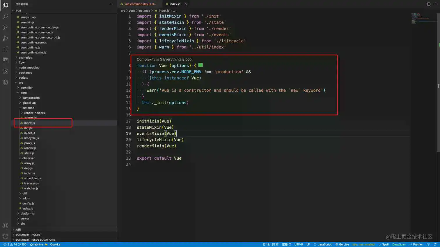Open the Accounts menu in the activity bar

coord(5,226)
